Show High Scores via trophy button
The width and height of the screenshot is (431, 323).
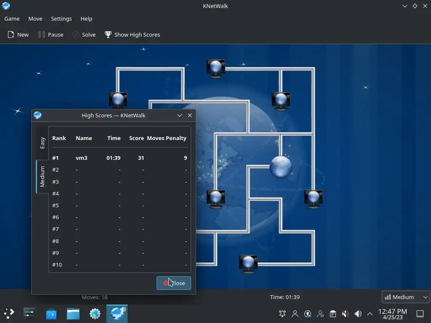[x=132, y=34]
